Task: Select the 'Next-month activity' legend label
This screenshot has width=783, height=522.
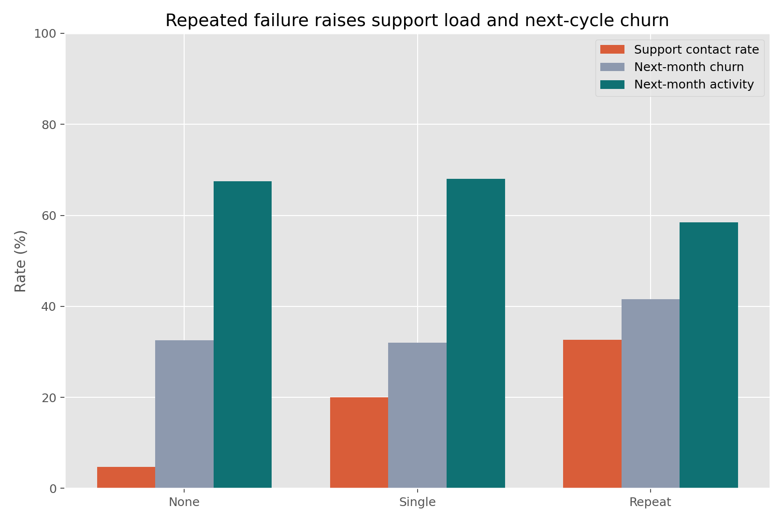Action: point(694,85)
